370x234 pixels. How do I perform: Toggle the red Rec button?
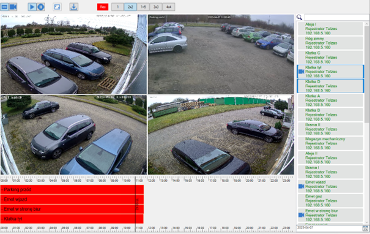[x=103, y=7]
